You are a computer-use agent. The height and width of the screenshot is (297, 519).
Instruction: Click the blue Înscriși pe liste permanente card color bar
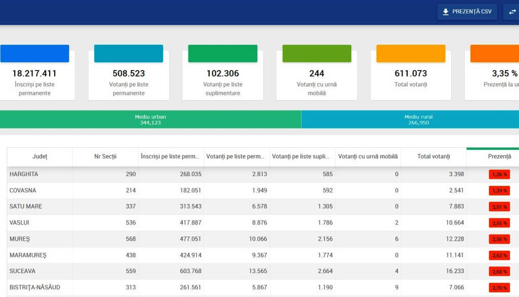pyautogui.click(x=35, y=53)
